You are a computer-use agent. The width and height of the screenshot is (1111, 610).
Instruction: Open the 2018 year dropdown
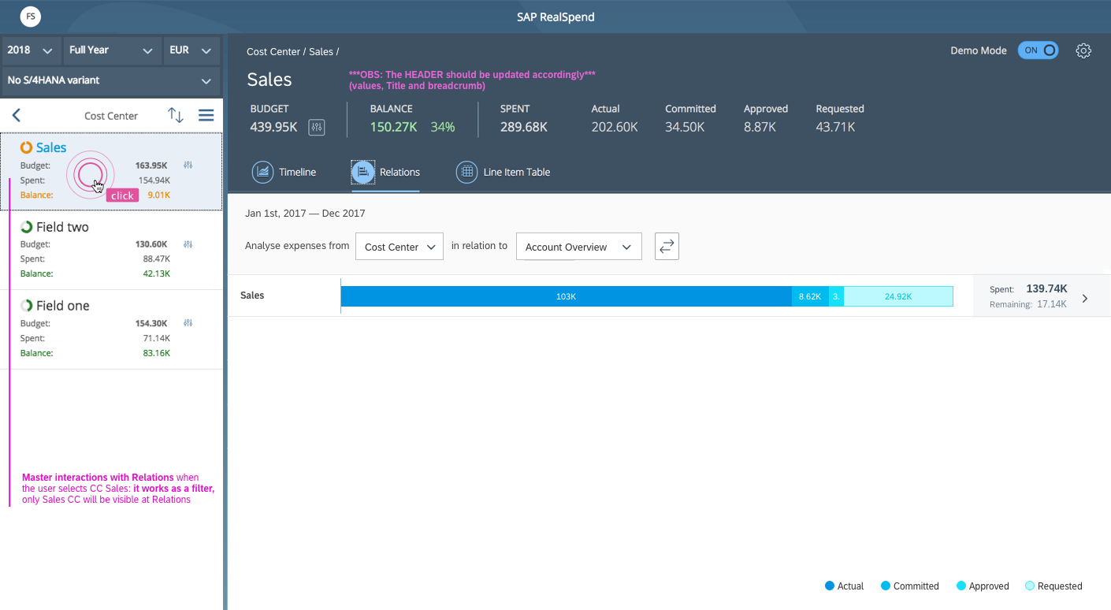32,50
